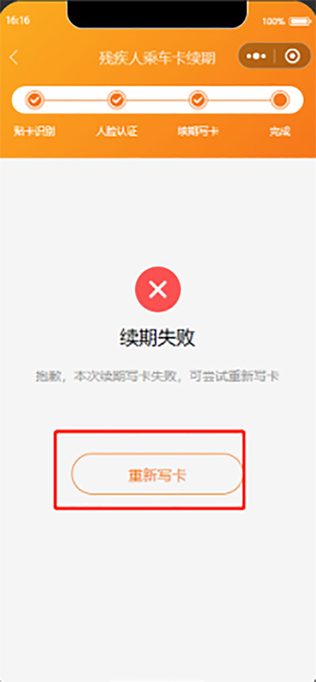Viewport: 316px width, 682px height.
Task: Tap the 贴卡识别 step label
Action: pyautogui.click(x=34, y=132)
